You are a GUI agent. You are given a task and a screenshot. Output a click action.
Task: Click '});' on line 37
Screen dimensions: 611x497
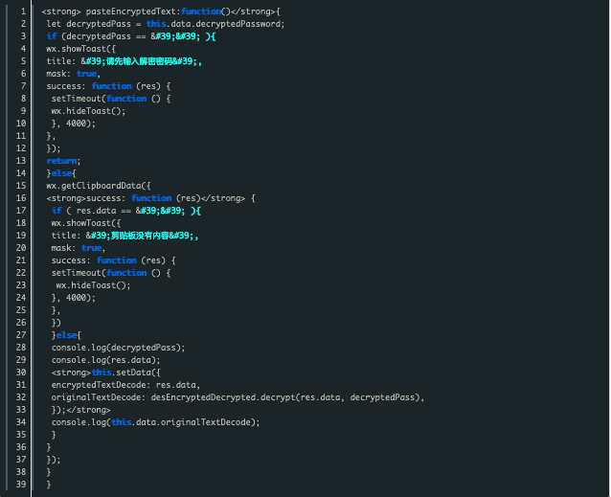pyautogui.click(x=54, y=460)
